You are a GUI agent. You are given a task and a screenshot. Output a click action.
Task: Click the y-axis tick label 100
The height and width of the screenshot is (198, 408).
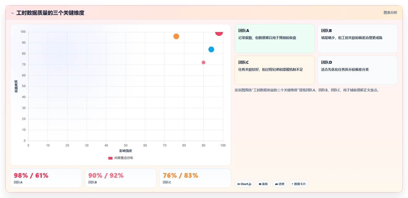click(23, 32)
